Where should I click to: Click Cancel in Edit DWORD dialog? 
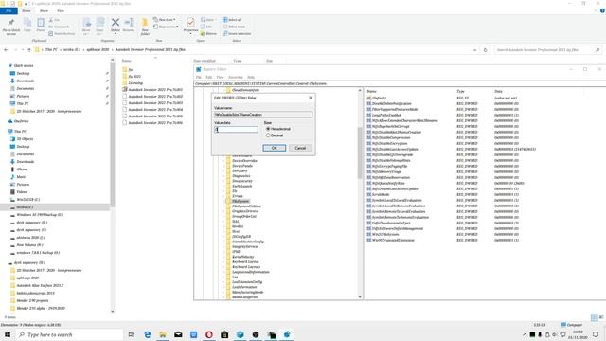pyautogui.click(x=300, y=148)
